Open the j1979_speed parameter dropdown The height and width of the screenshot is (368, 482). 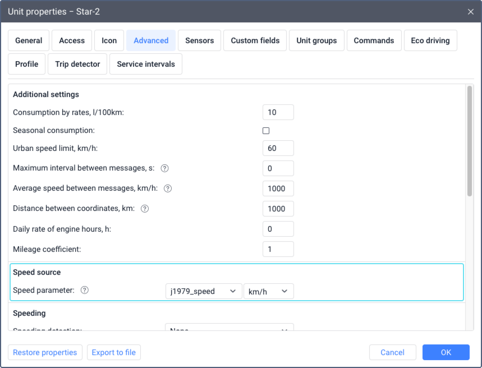203,291
